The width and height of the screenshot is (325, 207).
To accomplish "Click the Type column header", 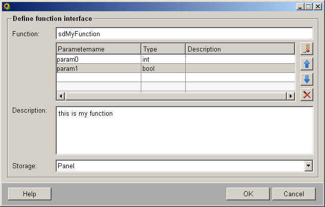I will (163, 49).
